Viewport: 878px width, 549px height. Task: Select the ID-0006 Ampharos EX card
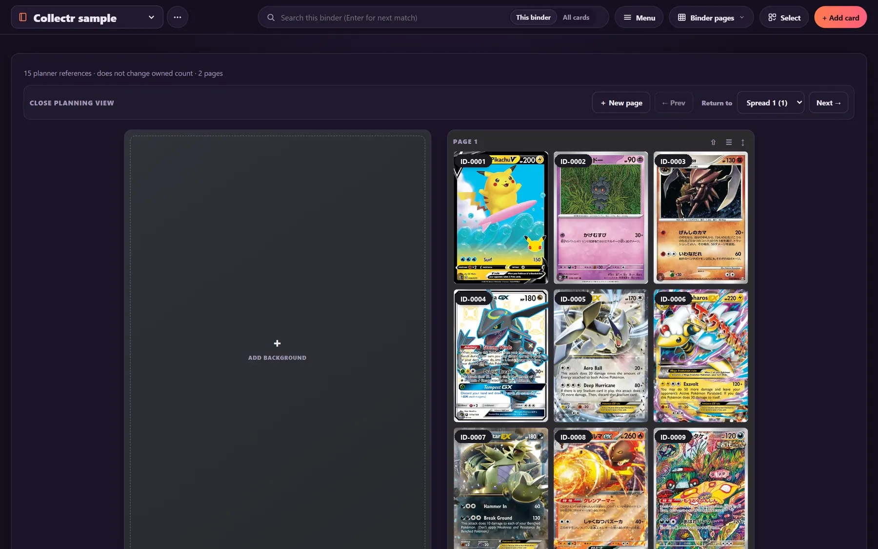[700, 356]
